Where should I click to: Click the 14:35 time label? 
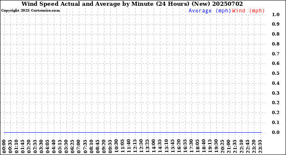(x=160, y=147)
